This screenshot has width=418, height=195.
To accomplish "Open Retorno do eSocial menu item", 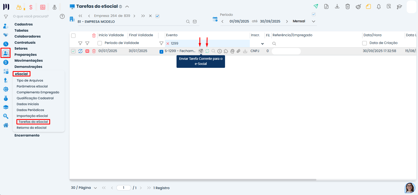I will pyautogui.click(x=32, y=128).
